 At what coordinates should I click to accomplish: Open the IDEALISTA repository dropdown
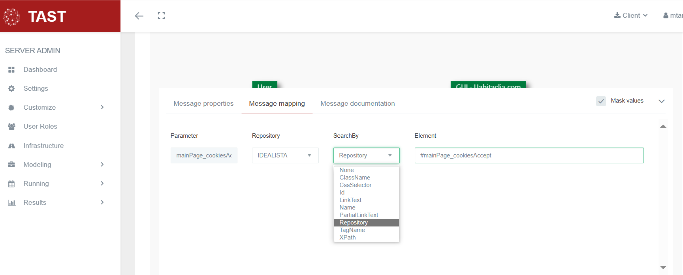[285, 155]
